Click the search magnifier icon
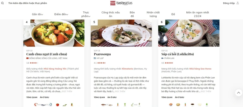The image size is (243, 107). 3,3
